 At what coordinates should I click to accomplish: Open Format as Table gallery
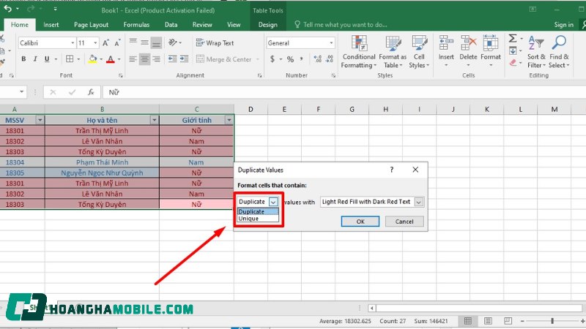393,52
